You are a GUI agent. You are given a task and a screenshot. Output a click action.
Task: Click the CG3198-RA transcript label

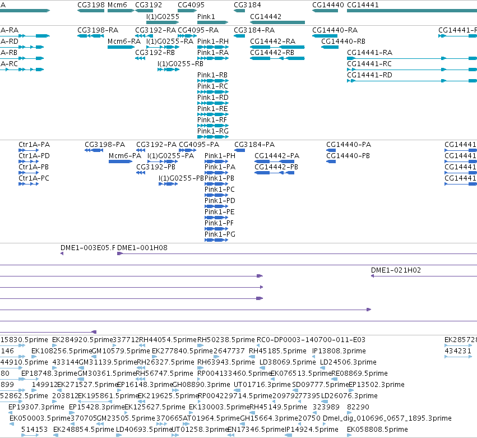(98, 30)
